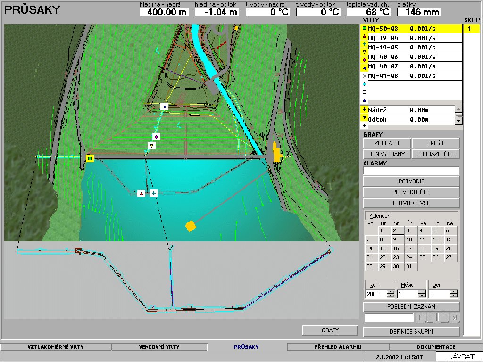This screenshot has height=362, width=483.
Task: Select the blue left-arrow marker on the map
Action: (x=164, y=107)
